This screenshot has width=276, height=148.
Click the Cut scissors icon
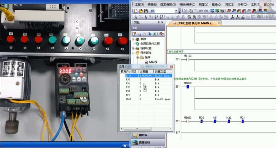click(185, 11)
